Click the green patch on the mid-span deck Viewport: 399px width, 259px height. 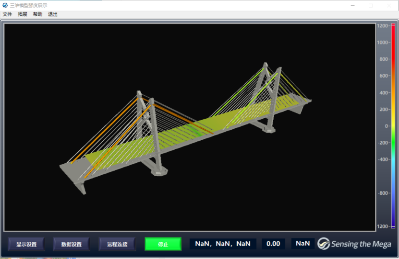tap(194, 130)
